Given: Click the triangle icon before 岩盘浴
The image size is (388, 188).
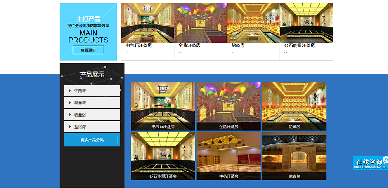Looking at the screenshot, I should [70, 115].
